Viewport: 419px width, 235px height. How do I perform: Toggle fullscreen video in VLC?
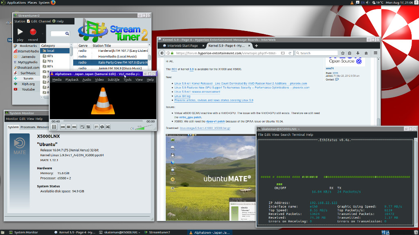point(82,127)
